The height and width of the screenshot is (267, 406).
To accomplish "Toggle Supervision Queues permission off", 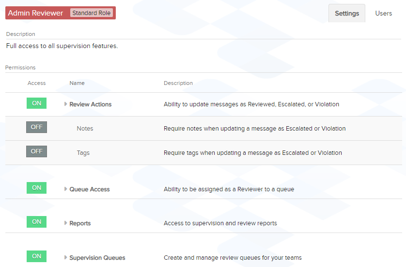I will click(36, 256).
